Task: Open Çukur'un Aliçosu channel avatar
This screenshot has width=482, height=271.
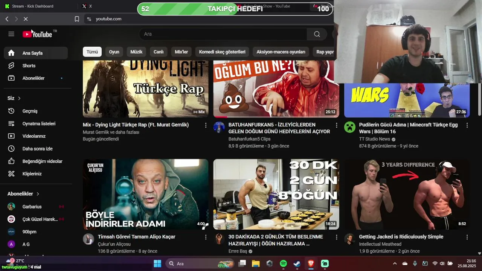Action: pos(88,239)
